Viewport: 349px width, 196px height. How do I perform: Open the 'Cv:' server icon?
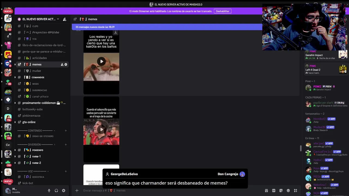click(8, 145)
